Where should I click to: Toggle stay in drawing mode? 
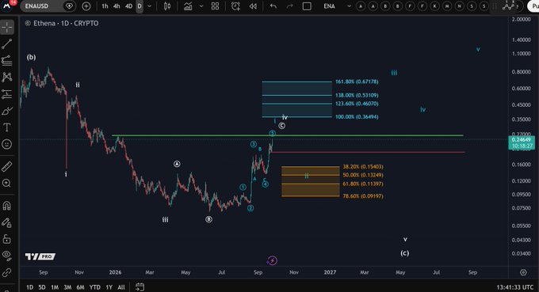click(7, 222)
